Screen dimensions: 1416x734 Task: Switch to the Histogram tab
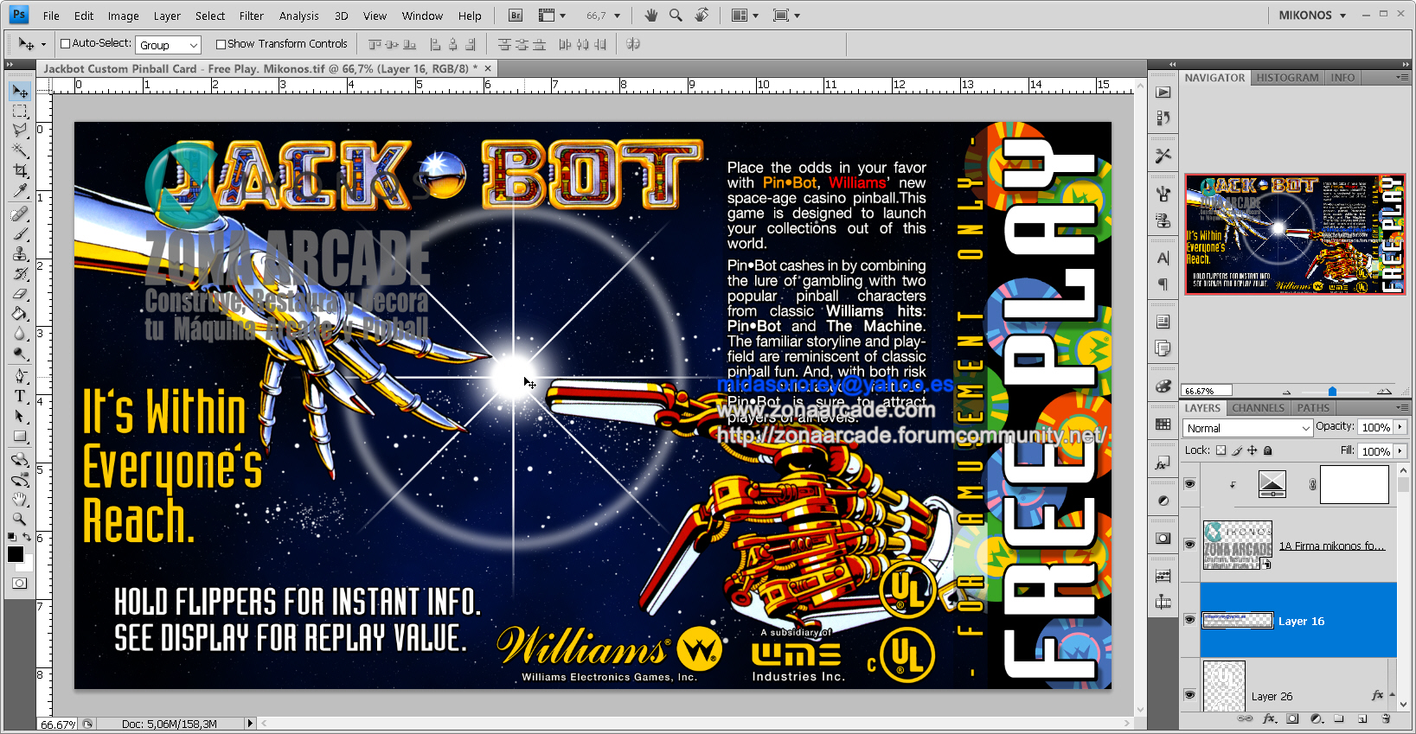point(1287,78)
